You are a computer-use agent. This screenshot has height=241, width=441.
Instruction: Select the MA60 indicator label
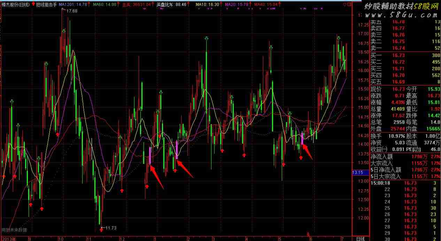coord(105,5)
